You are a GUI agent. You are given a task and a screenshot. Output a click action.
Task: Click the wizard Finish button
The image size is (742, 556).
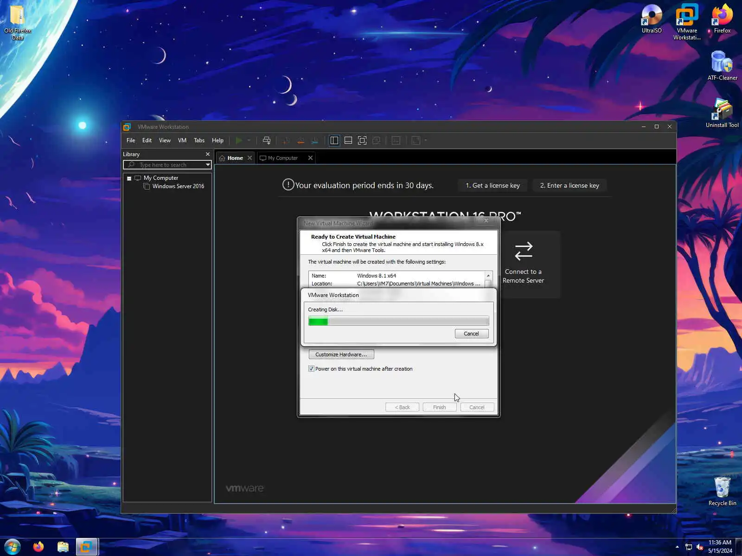point(439,407)
